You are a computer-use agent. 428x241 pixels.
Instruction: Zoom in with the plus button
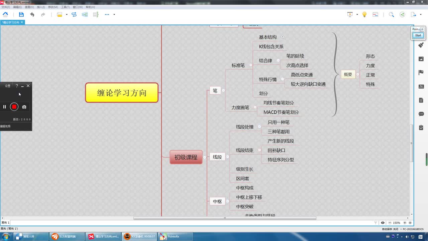405,223
